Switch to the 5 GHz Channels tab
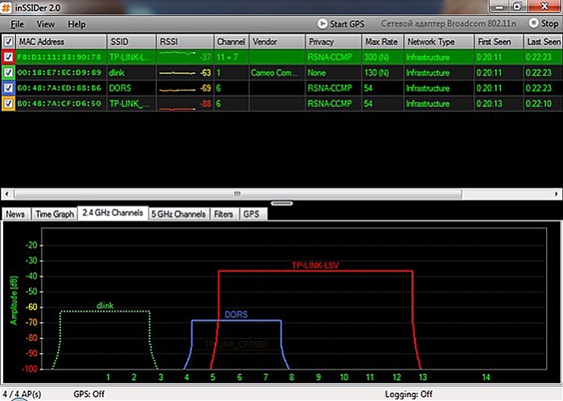Screen dimensions: 563x401 click(179, 214)
